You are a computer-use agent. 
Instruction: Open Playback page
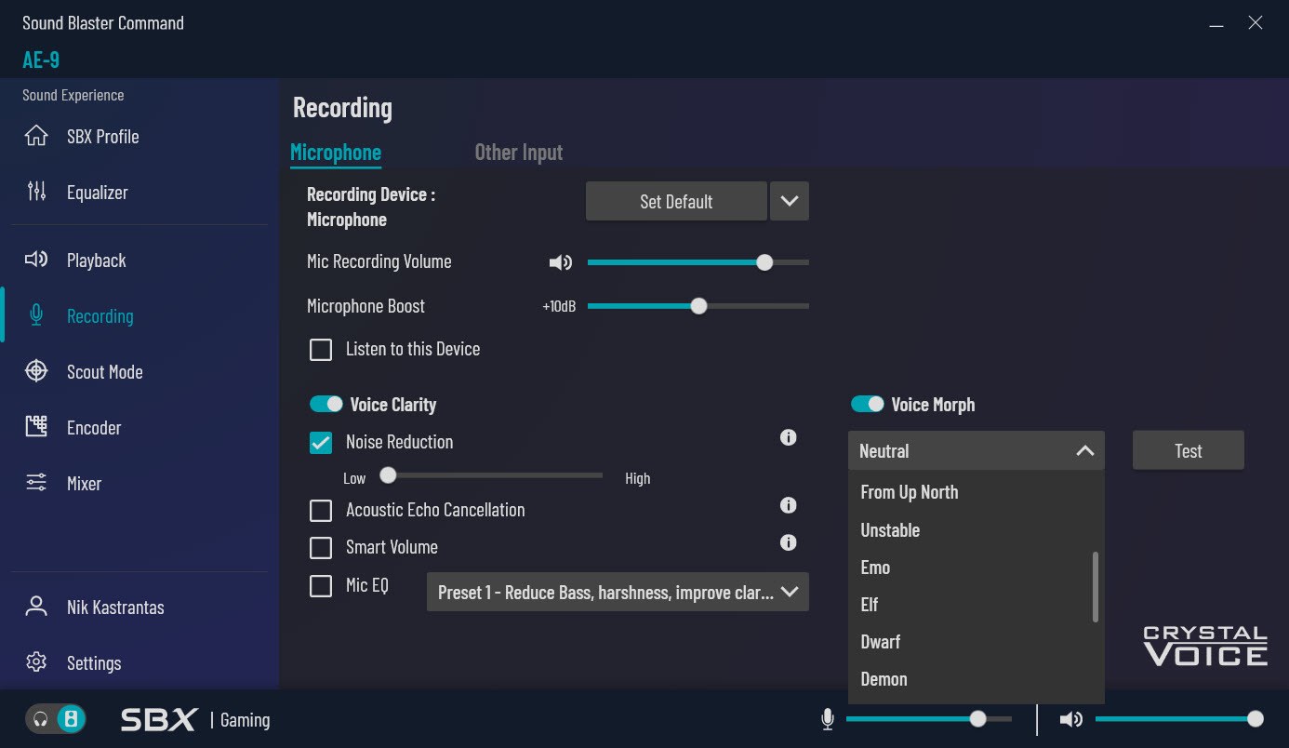point(97,260)
